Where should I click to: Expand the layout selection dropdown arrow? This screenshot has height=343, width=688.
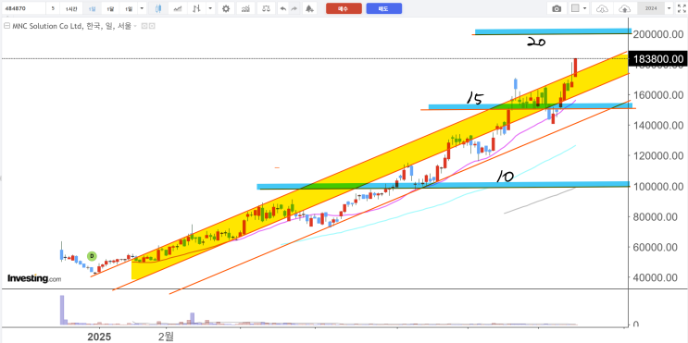pyautogui.click(x=585, y=8)
